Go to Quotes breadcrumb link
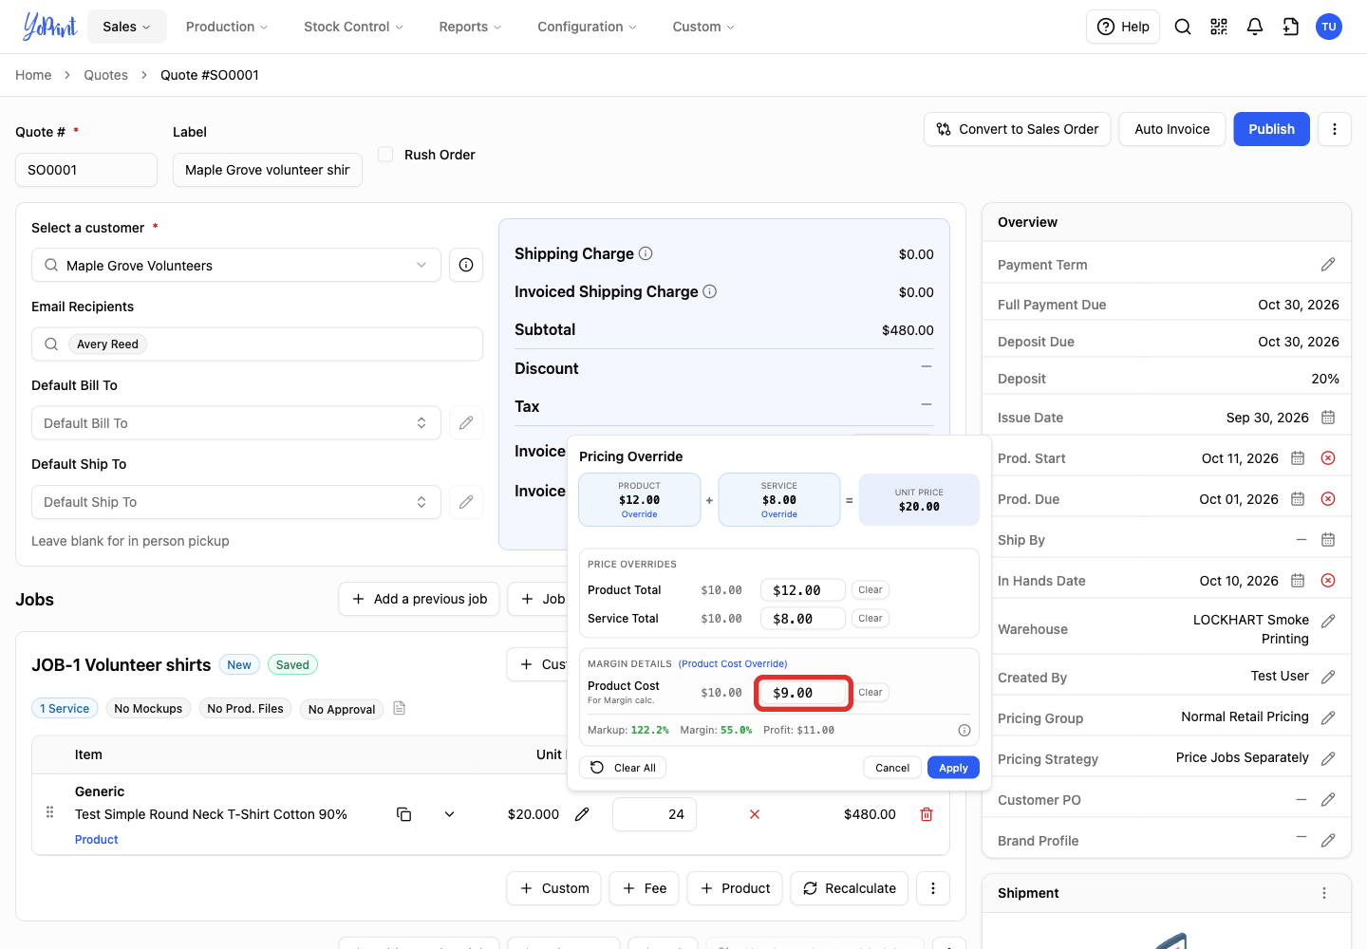This screenshot has height=949, width=1367. click(105, 75)
